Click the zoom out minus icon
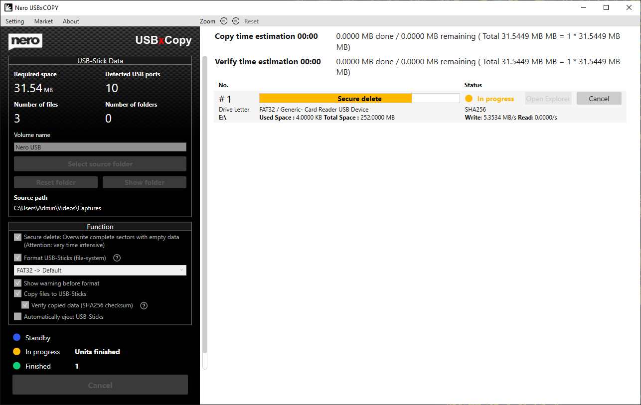This screenshot has width=641, height=405. 224,21
